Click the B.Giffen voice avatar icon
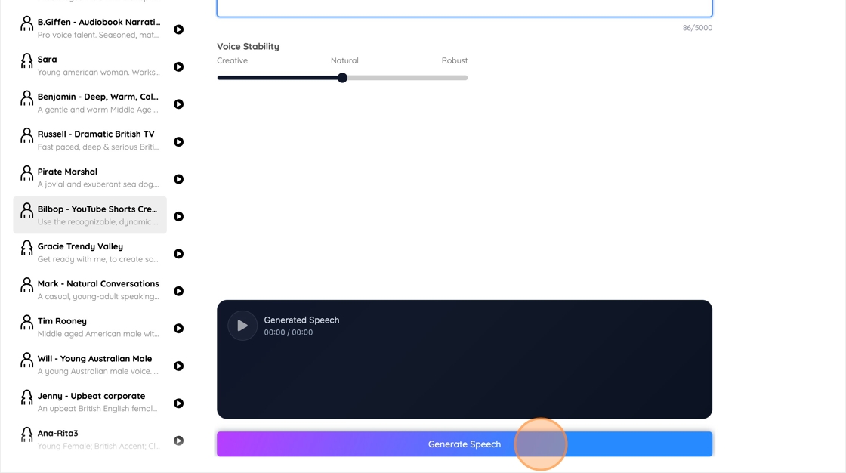 coord(26,23)
